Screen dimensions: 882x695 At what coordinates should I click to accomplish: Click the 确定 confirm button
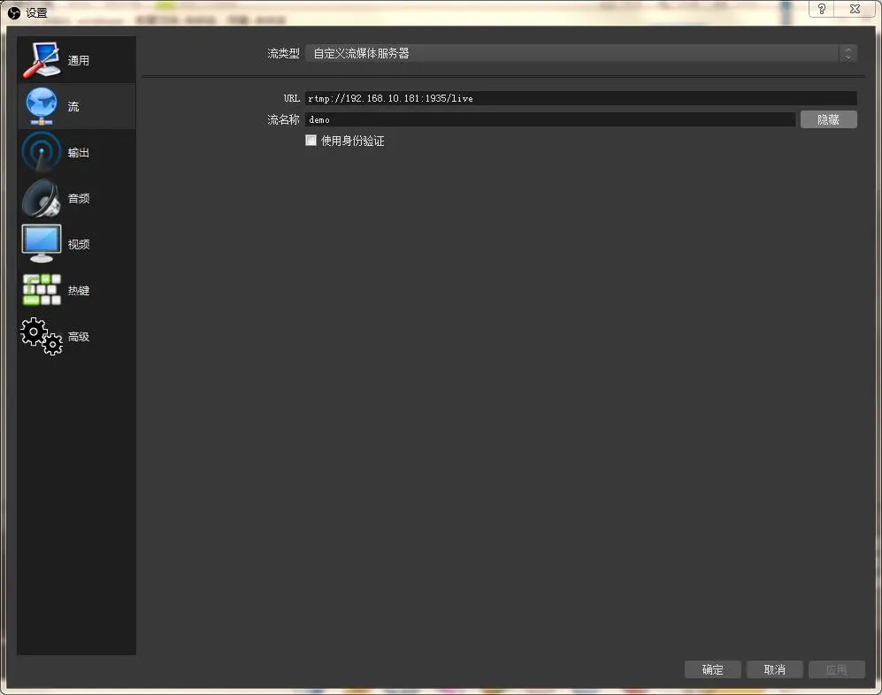pyautogui.click(x=712, y=669)
